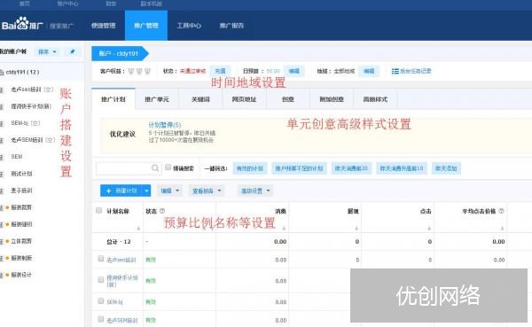
Task: Tick the checkbox for the SEM-bj row
Action: tap(101, 301)
